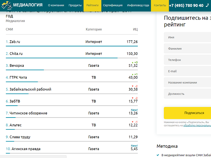
Task: Click the СМИ column header
Action: [x=9, y=29]
